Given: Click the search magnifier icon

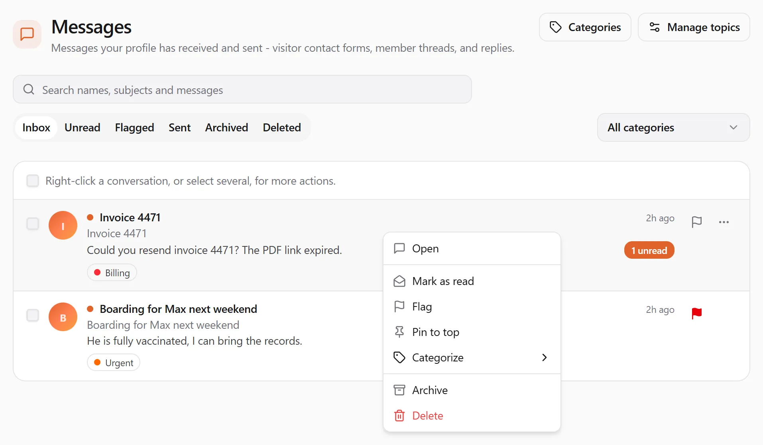Looking at the screenshot, I should tap(29, 89).
